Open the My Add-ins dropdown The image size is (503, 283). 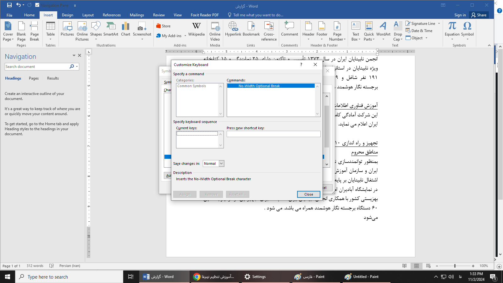(x=185, y=36)
